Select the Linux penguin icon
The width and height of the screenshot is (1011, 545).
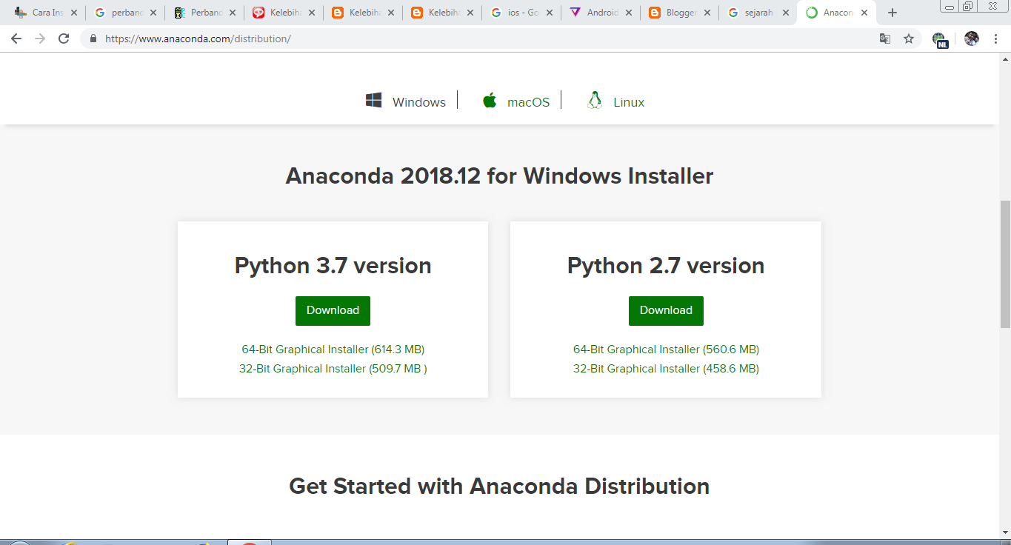tap(593, 101)
